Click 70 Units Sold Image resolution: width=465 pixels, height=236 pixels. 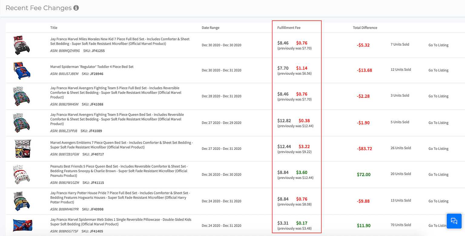401,225
